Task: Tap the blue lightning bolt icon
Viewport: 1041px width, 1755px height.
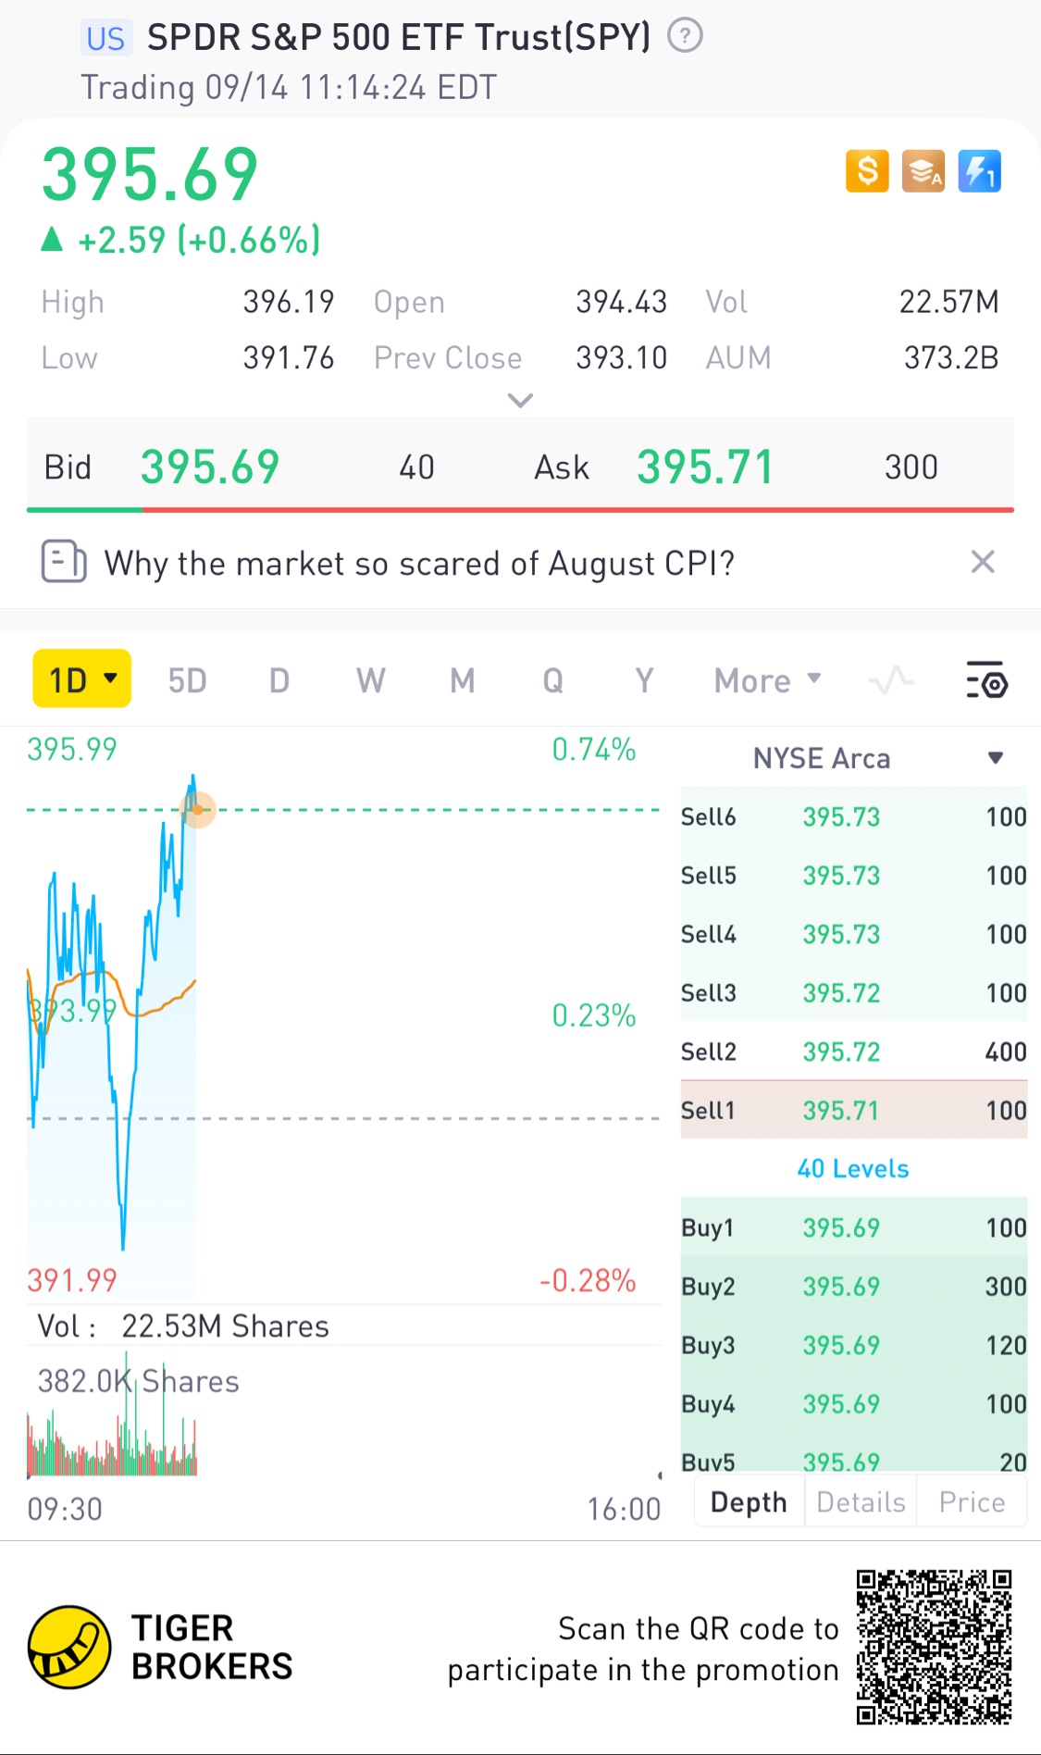Action: click(x=979, y=171)
